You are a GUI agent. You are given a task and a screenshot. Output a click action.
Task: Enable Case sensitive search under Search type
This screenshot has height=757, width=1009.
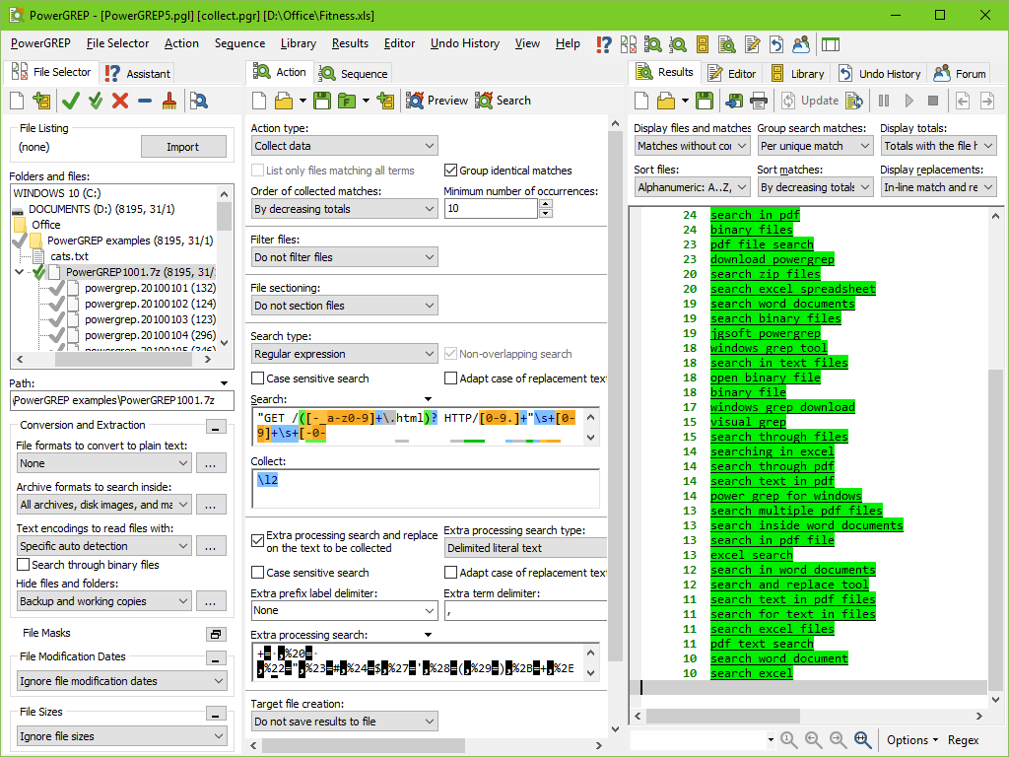pyautogui.click(x=257, y=378)
